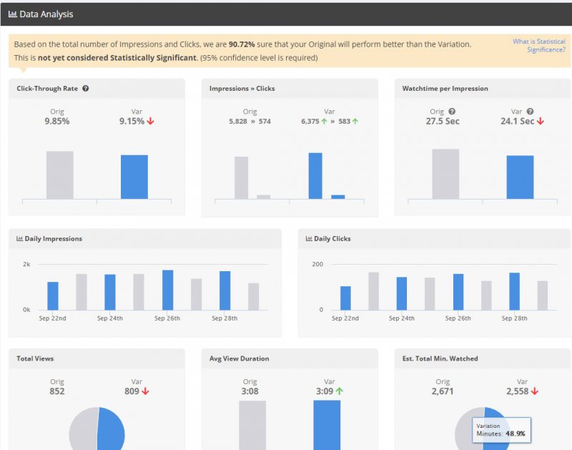Click the blue slice of Total Views pie

[x=113, y=429]
